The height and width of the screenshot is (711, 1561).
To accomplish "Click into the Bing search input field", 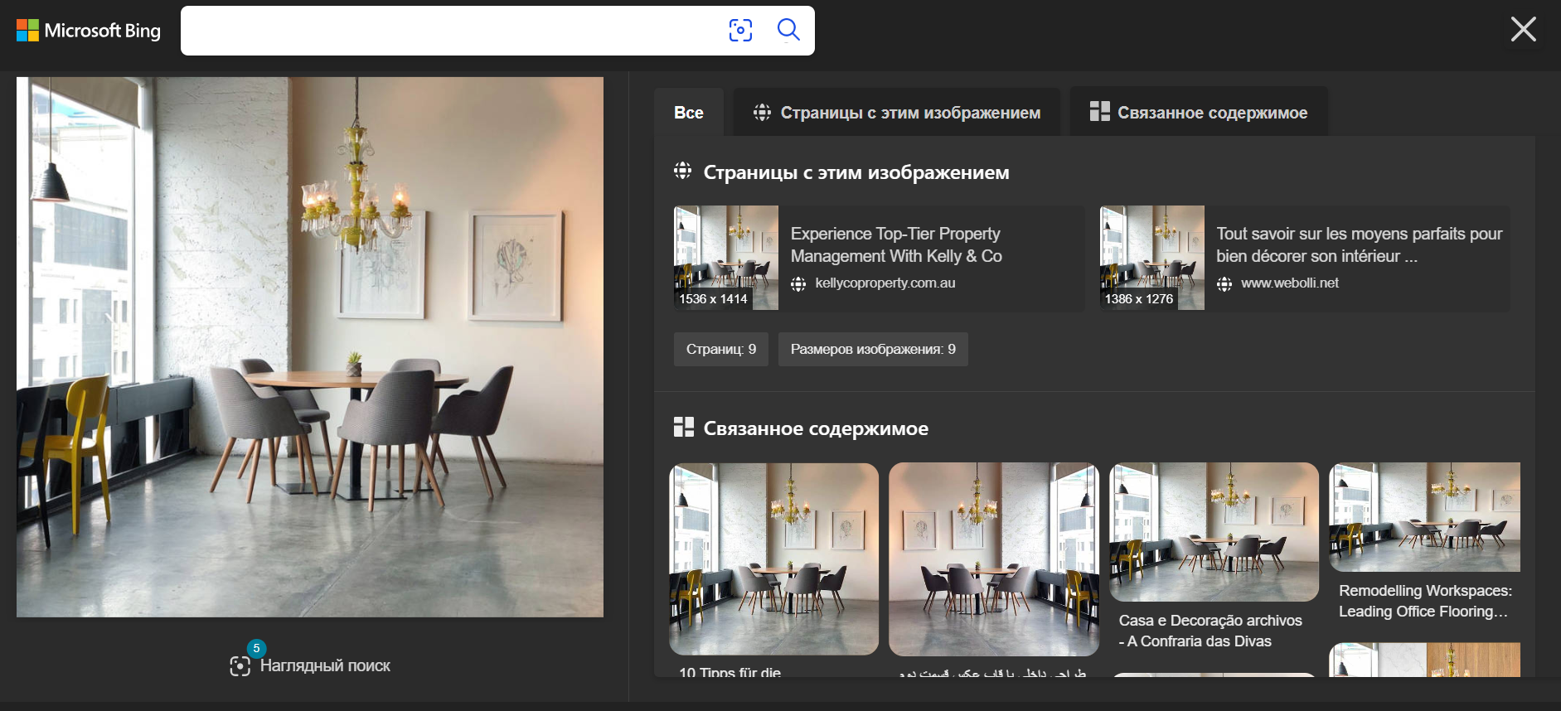I will [x=452, y=31].
